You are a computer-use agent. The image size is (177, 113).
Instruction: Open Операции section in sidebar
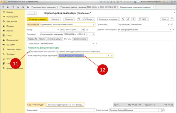[x=11, y=54]
